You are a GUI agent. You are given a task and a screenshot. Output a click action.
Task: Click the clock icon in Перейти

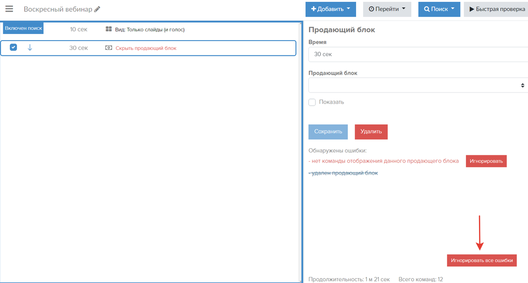pos(371,9)
